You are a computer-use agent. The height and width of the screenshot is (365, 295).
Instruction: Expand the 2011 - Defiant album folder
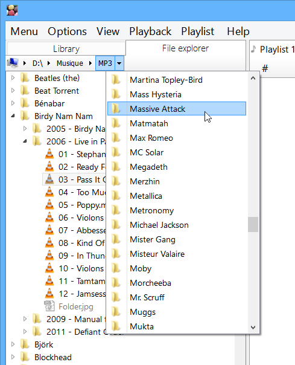(25, 331)
